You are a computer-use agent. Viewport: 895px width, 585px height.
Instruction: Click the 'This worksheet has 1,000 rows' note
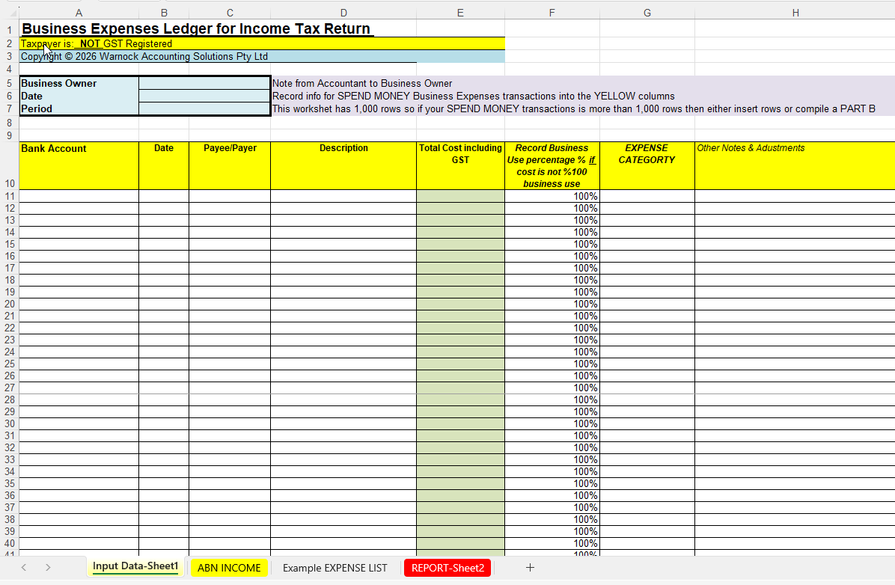point(574,108)
